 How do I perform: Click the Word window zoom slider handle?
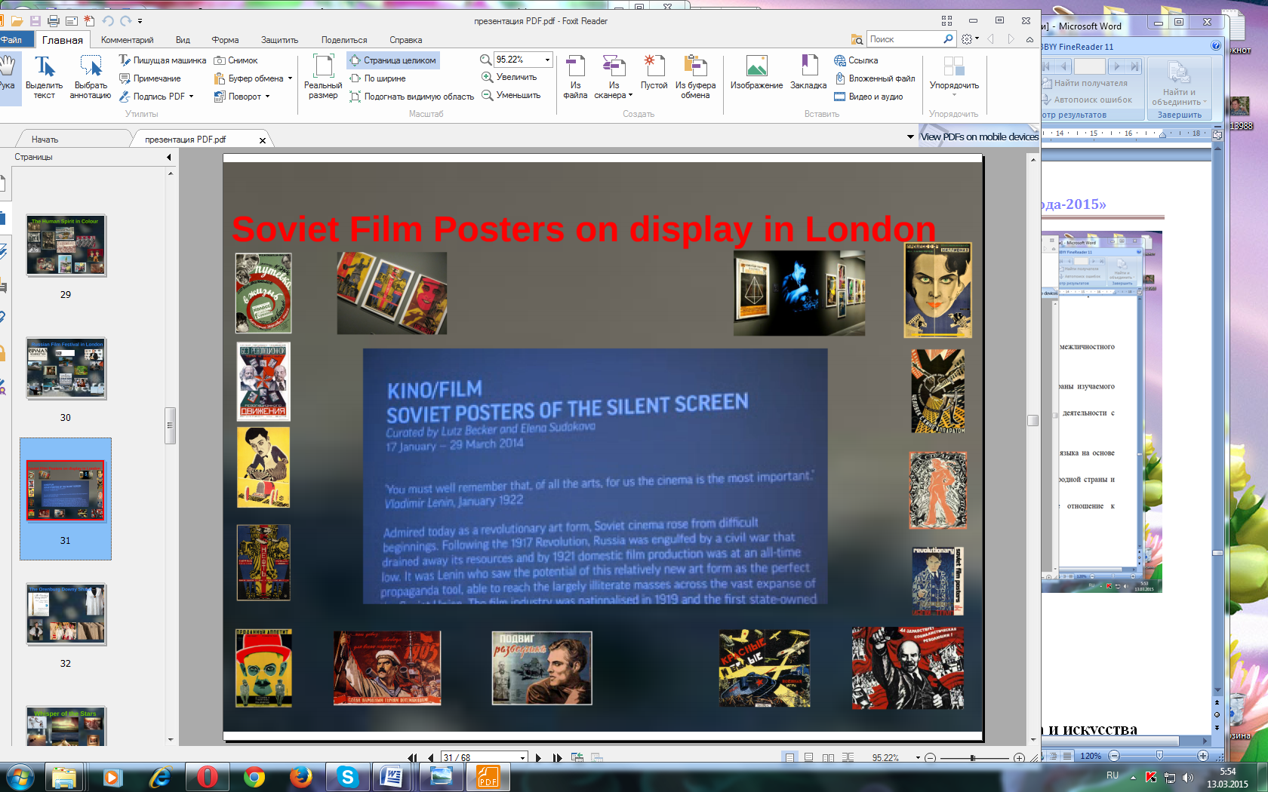[x=1159, y=755]
